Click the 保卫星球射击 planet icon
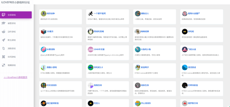230x107 pixels. (44, 103)
